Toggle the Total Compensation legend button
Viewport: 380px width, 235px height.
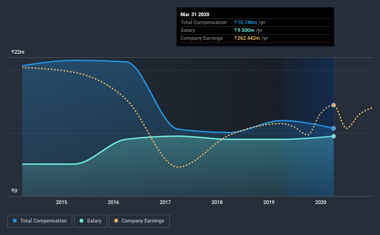40,221
